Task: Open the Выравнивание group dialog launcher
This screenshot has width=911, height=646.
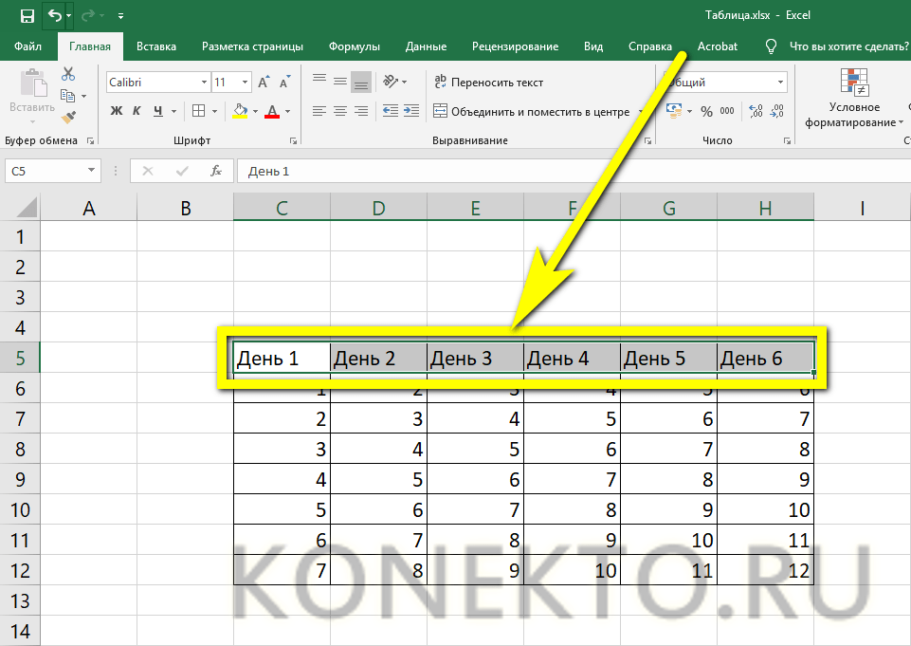Action: tap(647, 140)
